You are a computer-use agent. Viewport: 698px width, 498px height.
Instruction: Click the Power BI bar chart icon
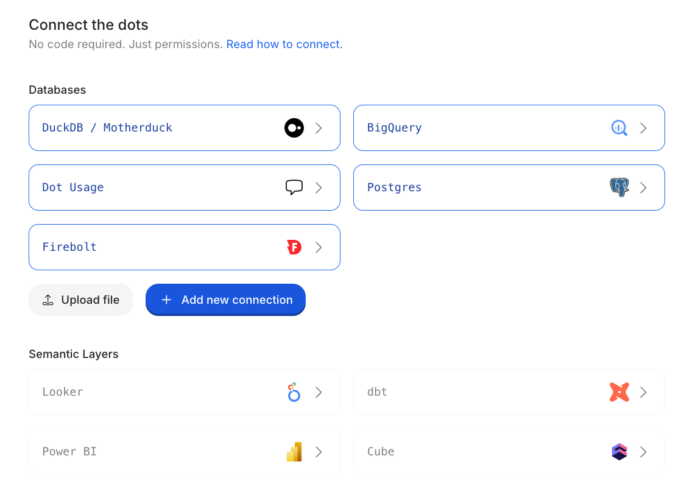(x=294, y=452)
